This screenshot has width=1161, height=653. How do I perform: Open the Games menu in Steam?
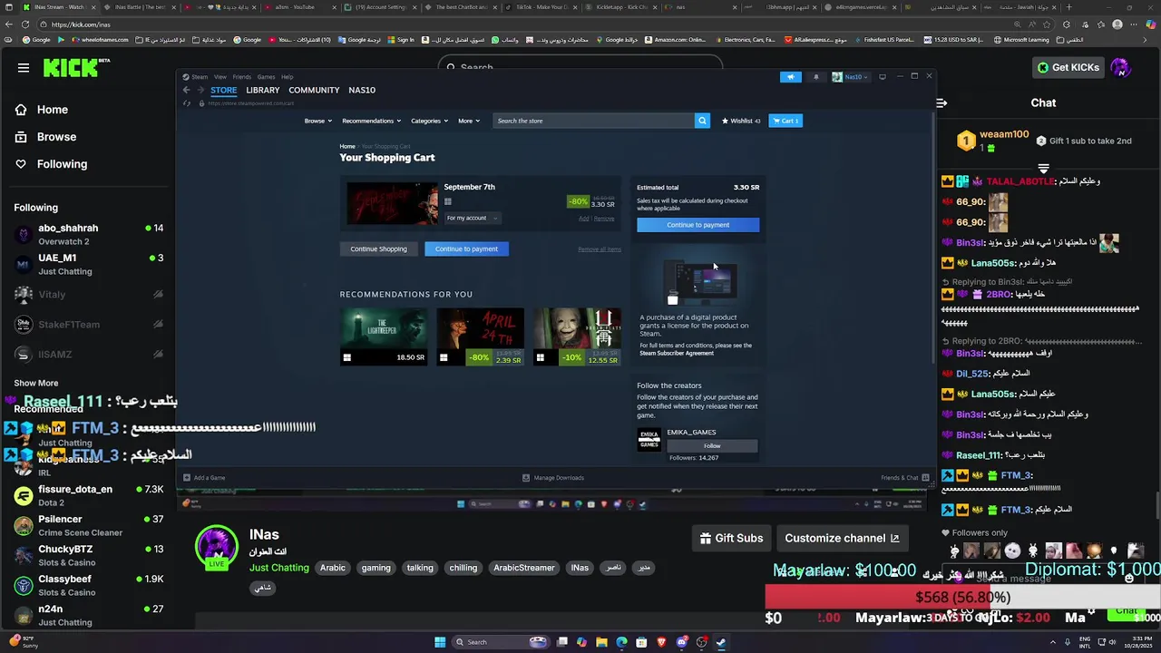click(x=266, y=77)
